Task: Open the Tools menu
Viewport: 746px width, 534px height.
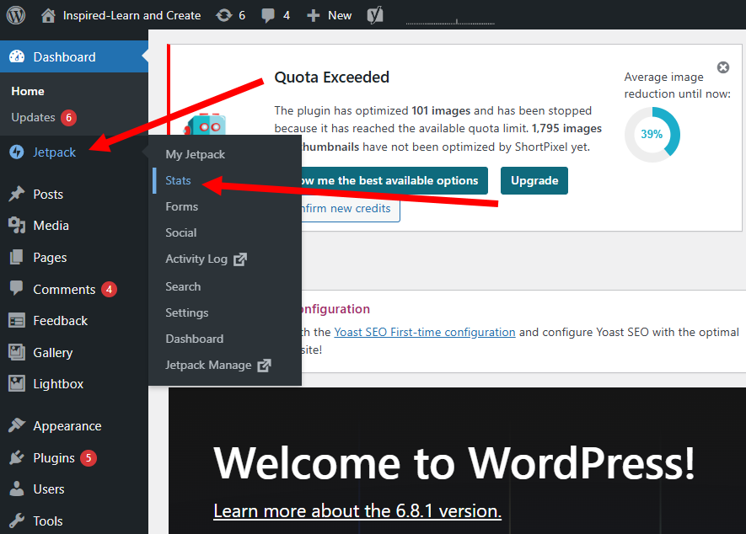Action: (47, 521)
